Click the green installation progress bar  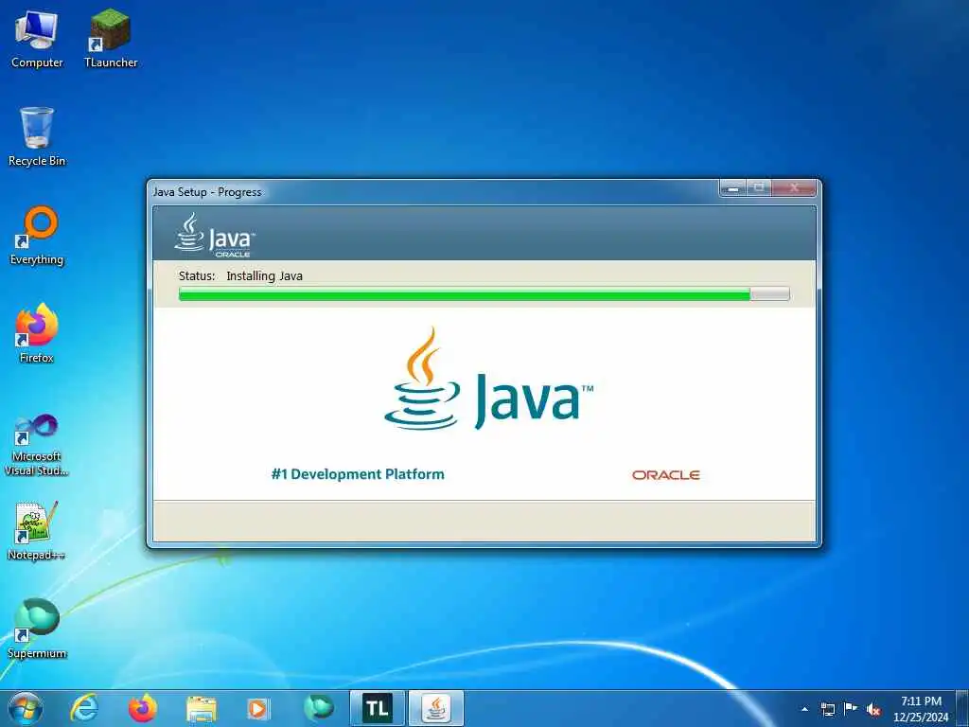pyautogui.click(x=484, y=294)
